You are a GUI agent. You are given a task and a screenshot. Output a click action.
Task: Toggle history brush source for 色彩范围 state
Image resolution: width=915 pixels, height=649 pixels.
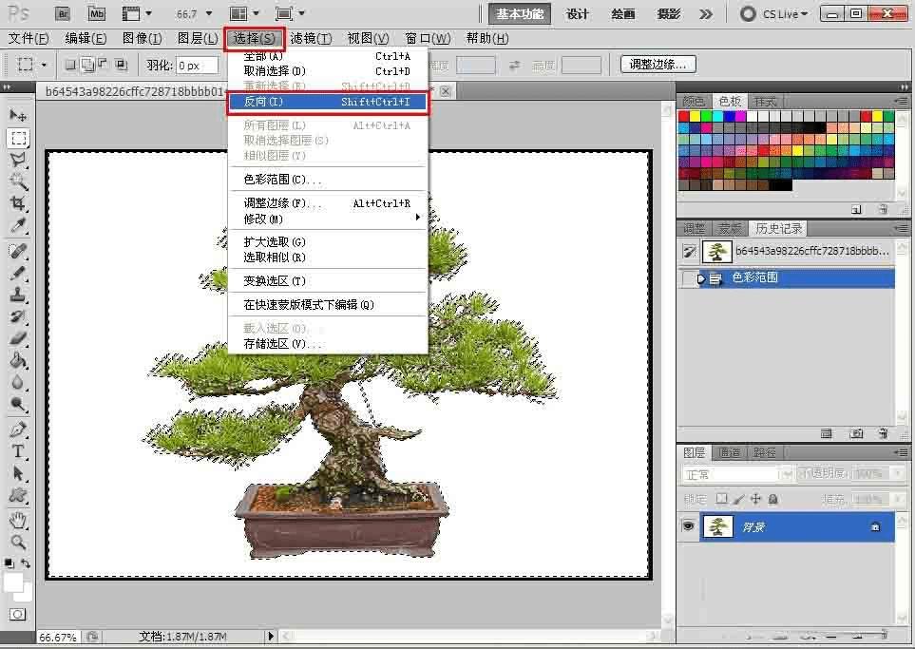[690, 278]
